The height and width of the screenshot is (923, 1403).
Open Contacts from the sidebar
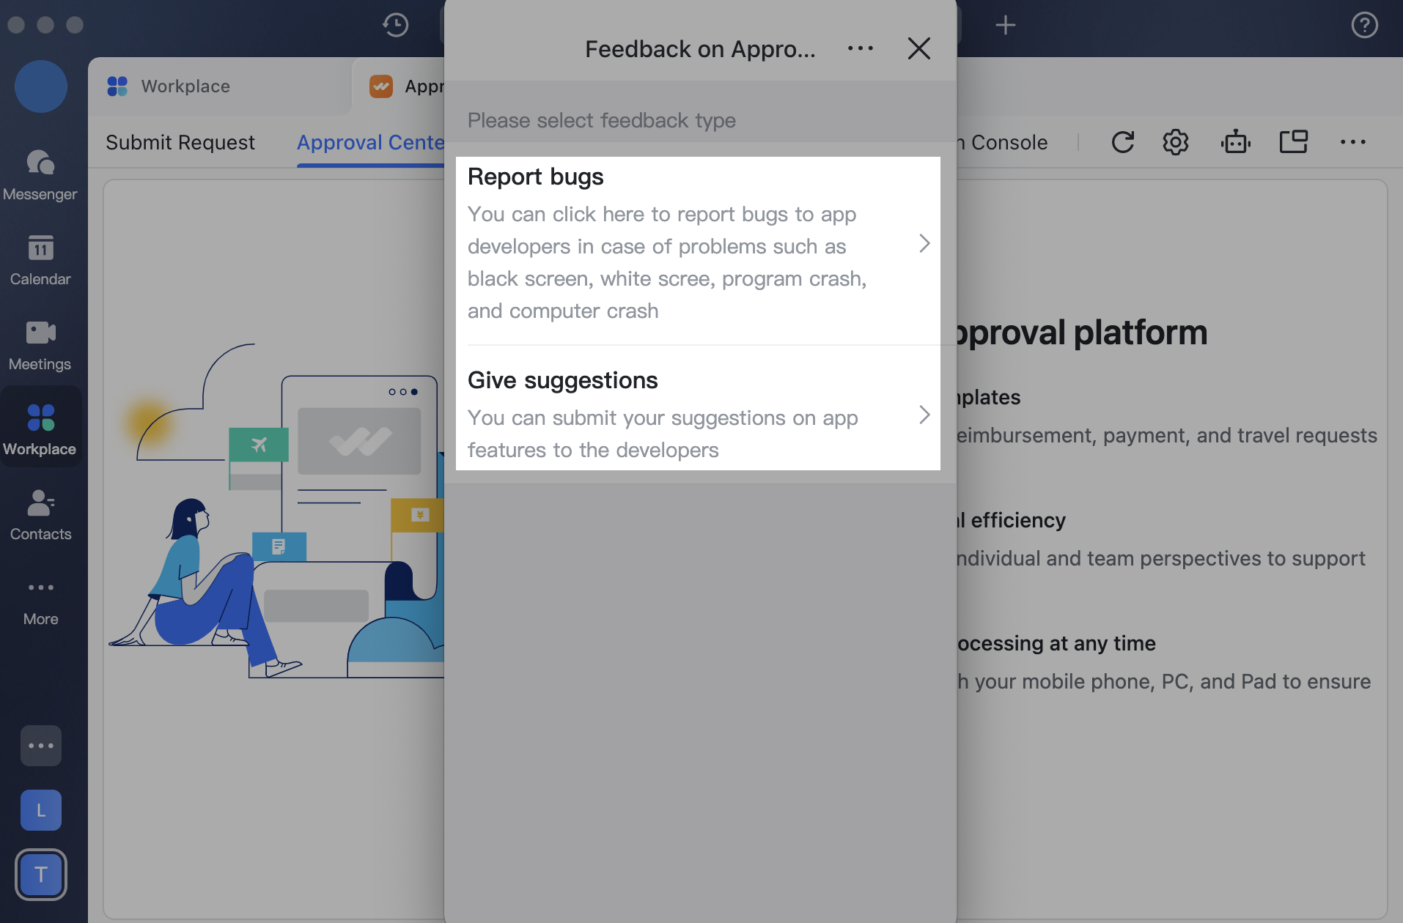pyautogui.click(x=40, y=515)
